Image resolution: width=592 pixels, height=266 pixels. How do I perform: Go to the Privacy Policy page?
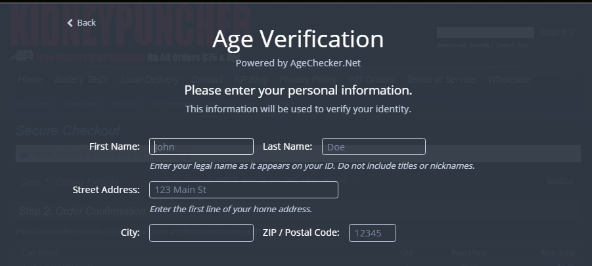click(307, 79)
